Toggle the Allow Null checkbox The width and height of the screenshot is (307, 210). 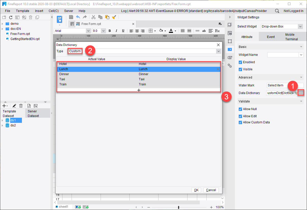click(x=240, y=109)
